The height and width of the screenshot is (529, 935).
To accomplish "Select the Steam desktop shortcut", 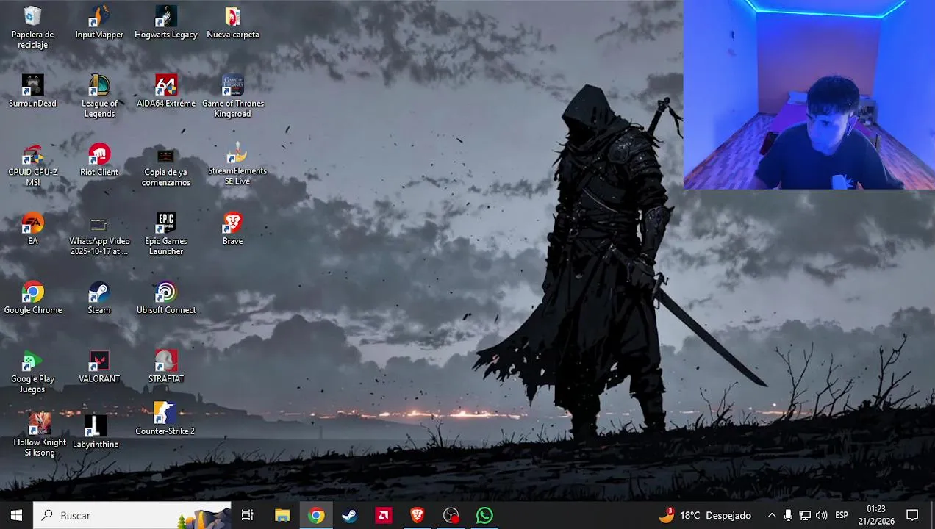I will (x=99, y=298).
